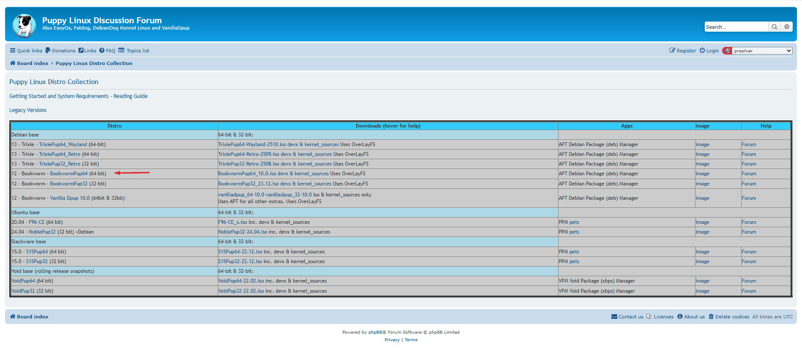The height and width of the screenshot is (348, 802).
Task: Download BookwormPup32_23.12.iso
Action: point(249,184)
